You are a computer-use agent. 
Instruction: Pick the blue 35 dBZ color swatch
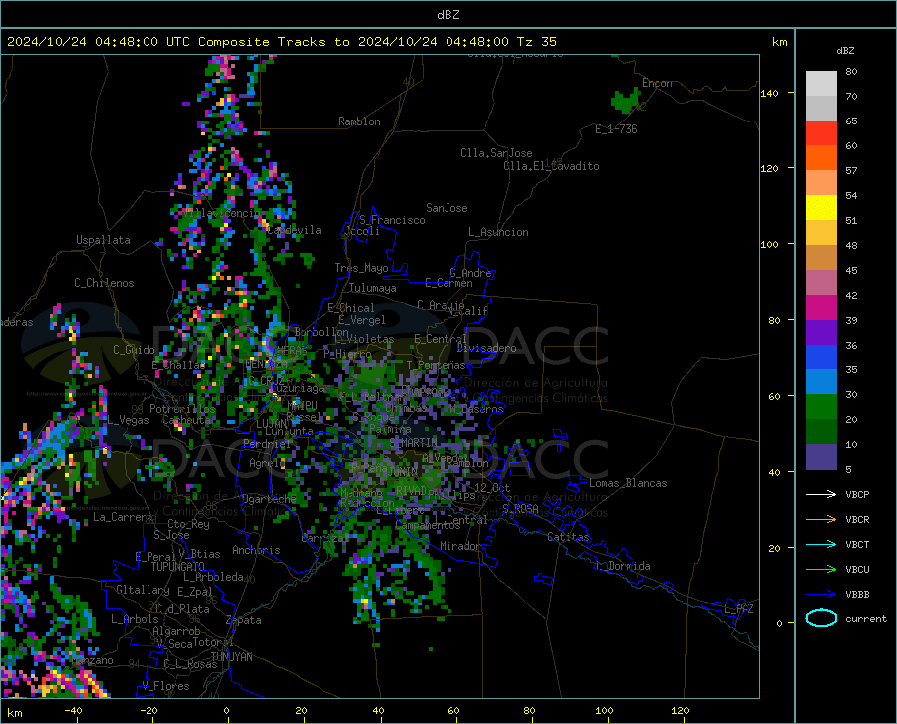pos(821,358)
